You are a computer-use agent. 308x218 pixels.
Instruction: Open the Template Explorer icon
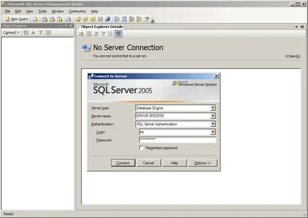click(x=139, y=19)
